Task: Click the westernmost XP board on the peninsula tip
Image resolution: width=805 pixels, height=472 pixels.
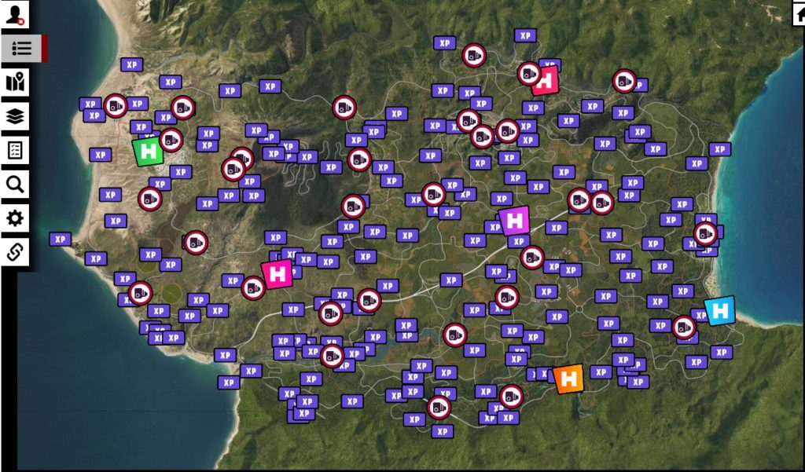Action: [60, 239]
